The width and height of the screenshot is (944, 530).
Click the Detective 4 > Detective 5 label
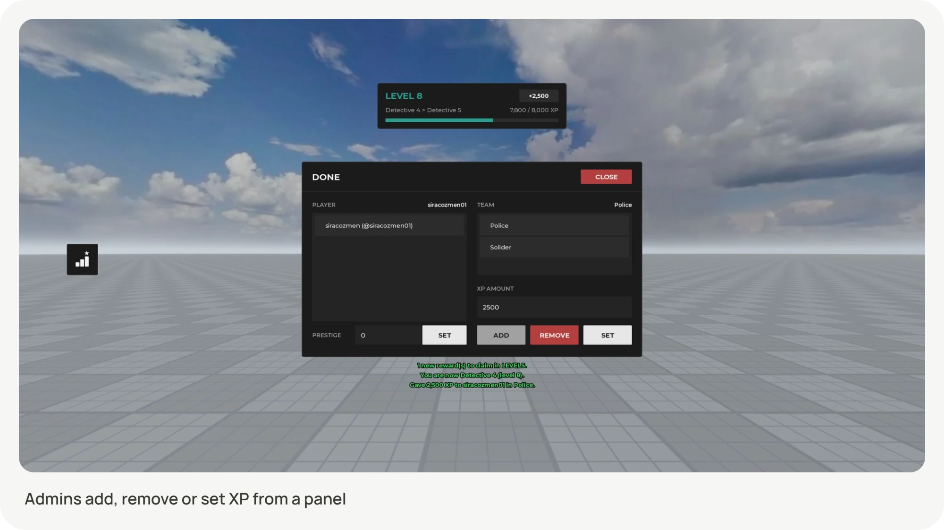[423, 110]
